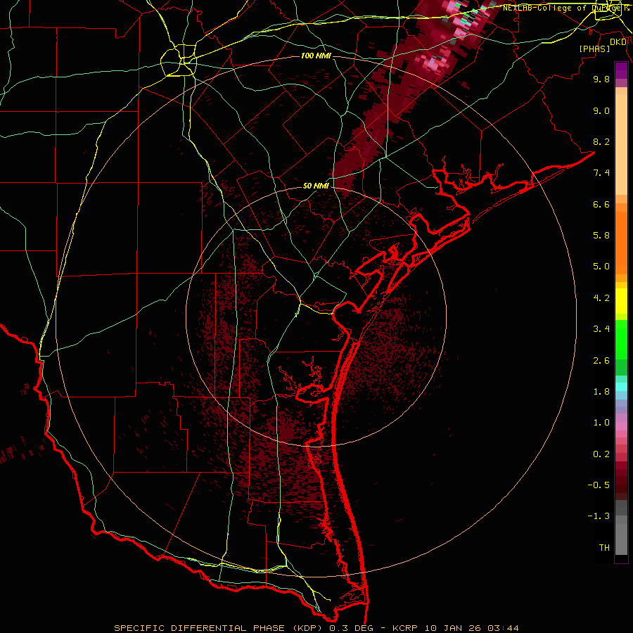
Task: Click the -0.5 scale value label
Action: point(599,485)
